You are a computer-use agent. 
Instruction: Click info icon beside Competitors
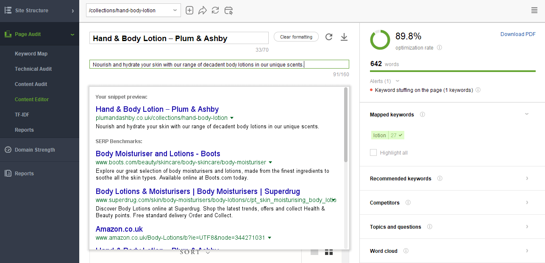click(408, 203)
